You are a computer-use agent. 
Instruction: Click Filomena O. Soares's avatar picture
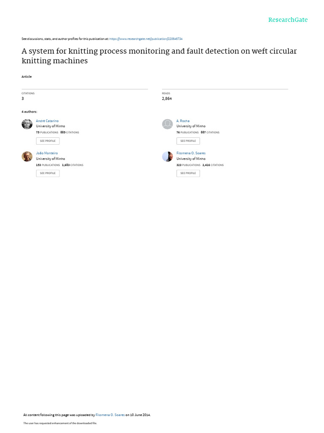167,156
